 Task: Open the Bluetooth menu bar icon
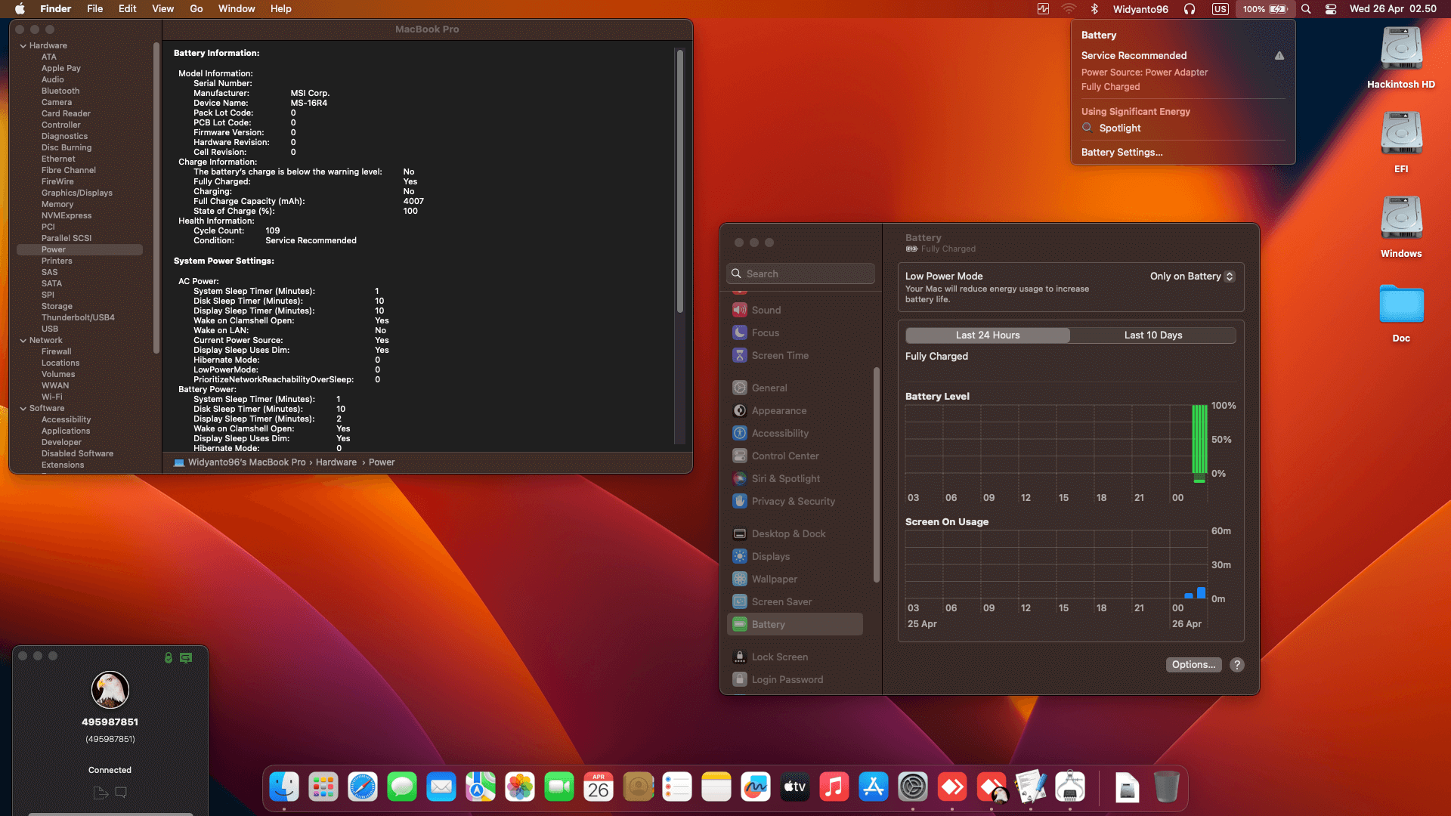[x=1094, y=9]
